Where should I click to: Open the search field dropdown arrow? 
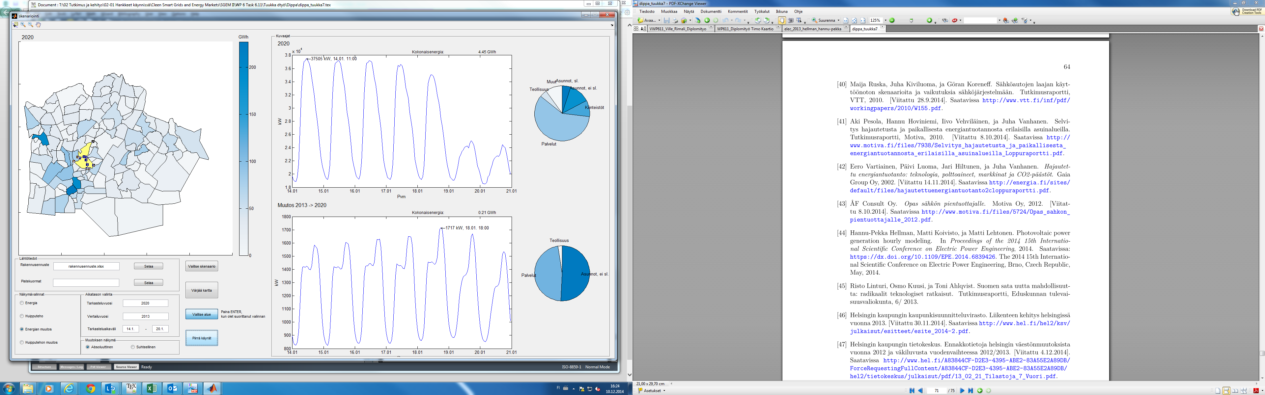pos(999,21)
